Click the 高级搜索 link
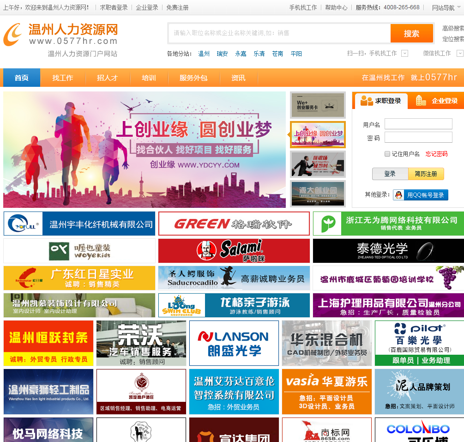 (x=453, y=29)
